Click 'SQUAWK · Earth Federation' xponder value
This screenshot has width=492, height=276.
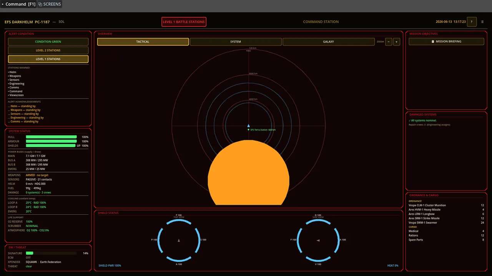point(43,262)
